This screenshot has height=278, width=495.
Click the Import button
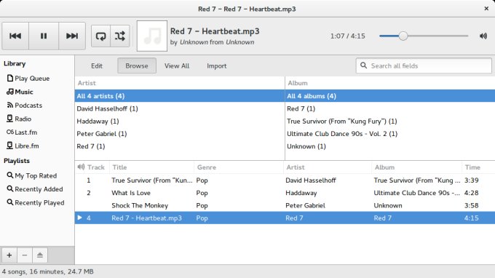pyautogui.click(x=217, y=66)
